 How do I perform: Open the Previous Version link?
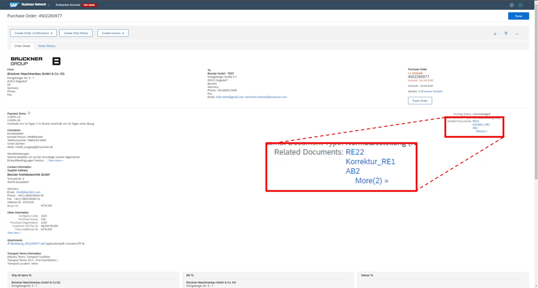coord(431,91)
